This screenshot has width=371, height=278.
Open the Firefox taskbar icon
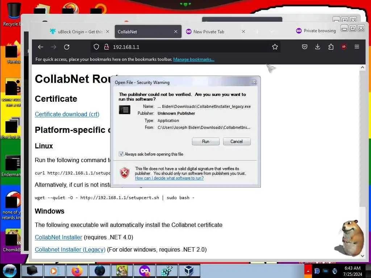77,271
